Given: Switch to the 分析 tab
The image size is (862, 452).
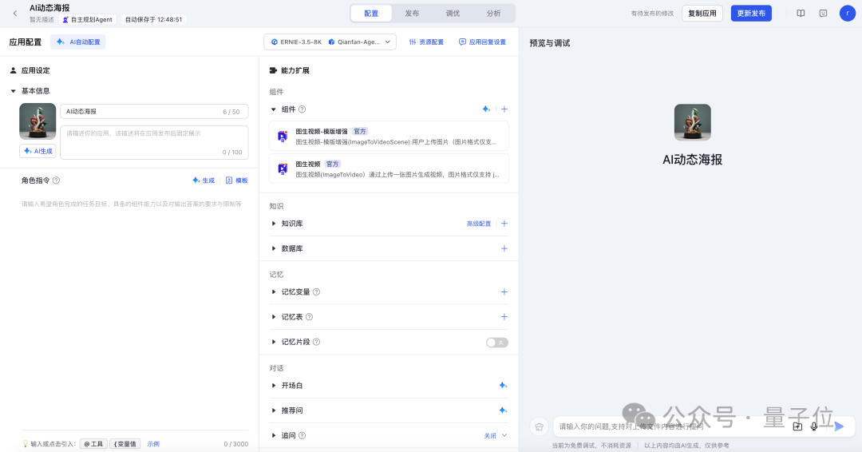Looking at the screenshot, I should tap(494, 14).
